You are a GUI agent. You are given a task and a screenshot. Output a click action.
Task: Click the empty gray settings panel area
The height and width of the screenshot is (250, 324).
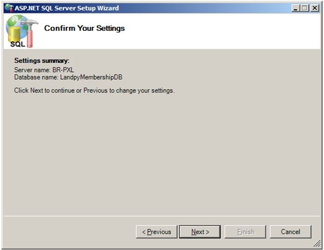[x=162, y=155]
